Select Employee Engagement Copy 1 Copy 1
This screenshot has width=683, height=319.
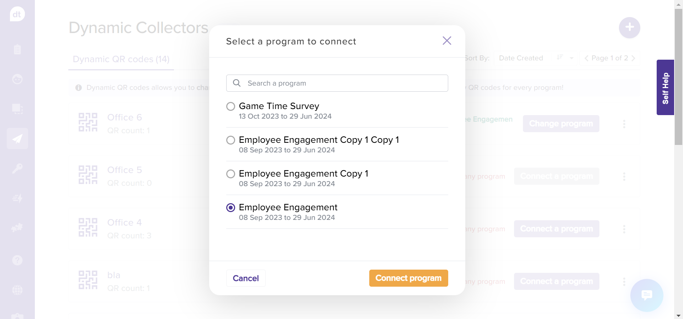coord(231,140)
